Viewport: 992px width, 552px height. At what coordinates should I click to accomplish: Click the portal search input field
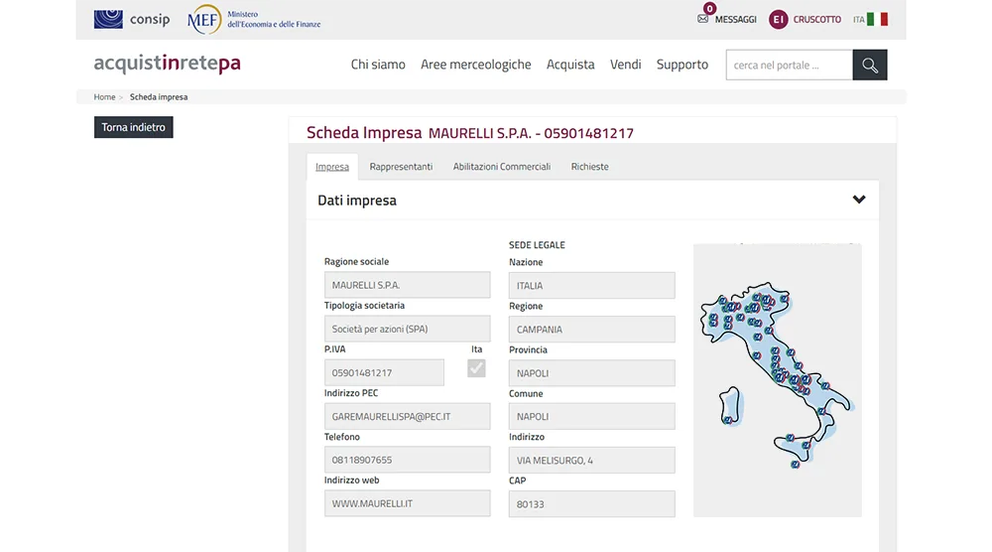point(789,66)
